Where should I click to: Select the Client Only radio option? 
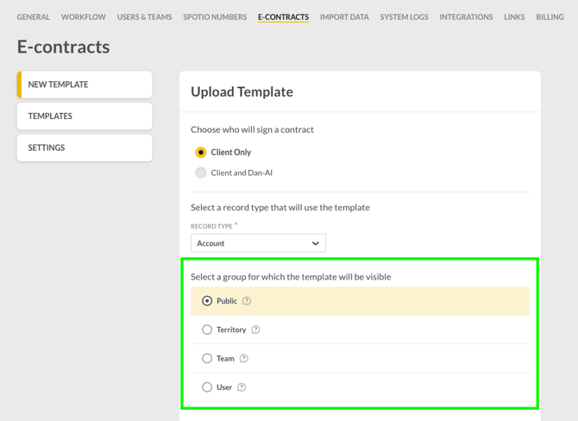click(200, 152)
